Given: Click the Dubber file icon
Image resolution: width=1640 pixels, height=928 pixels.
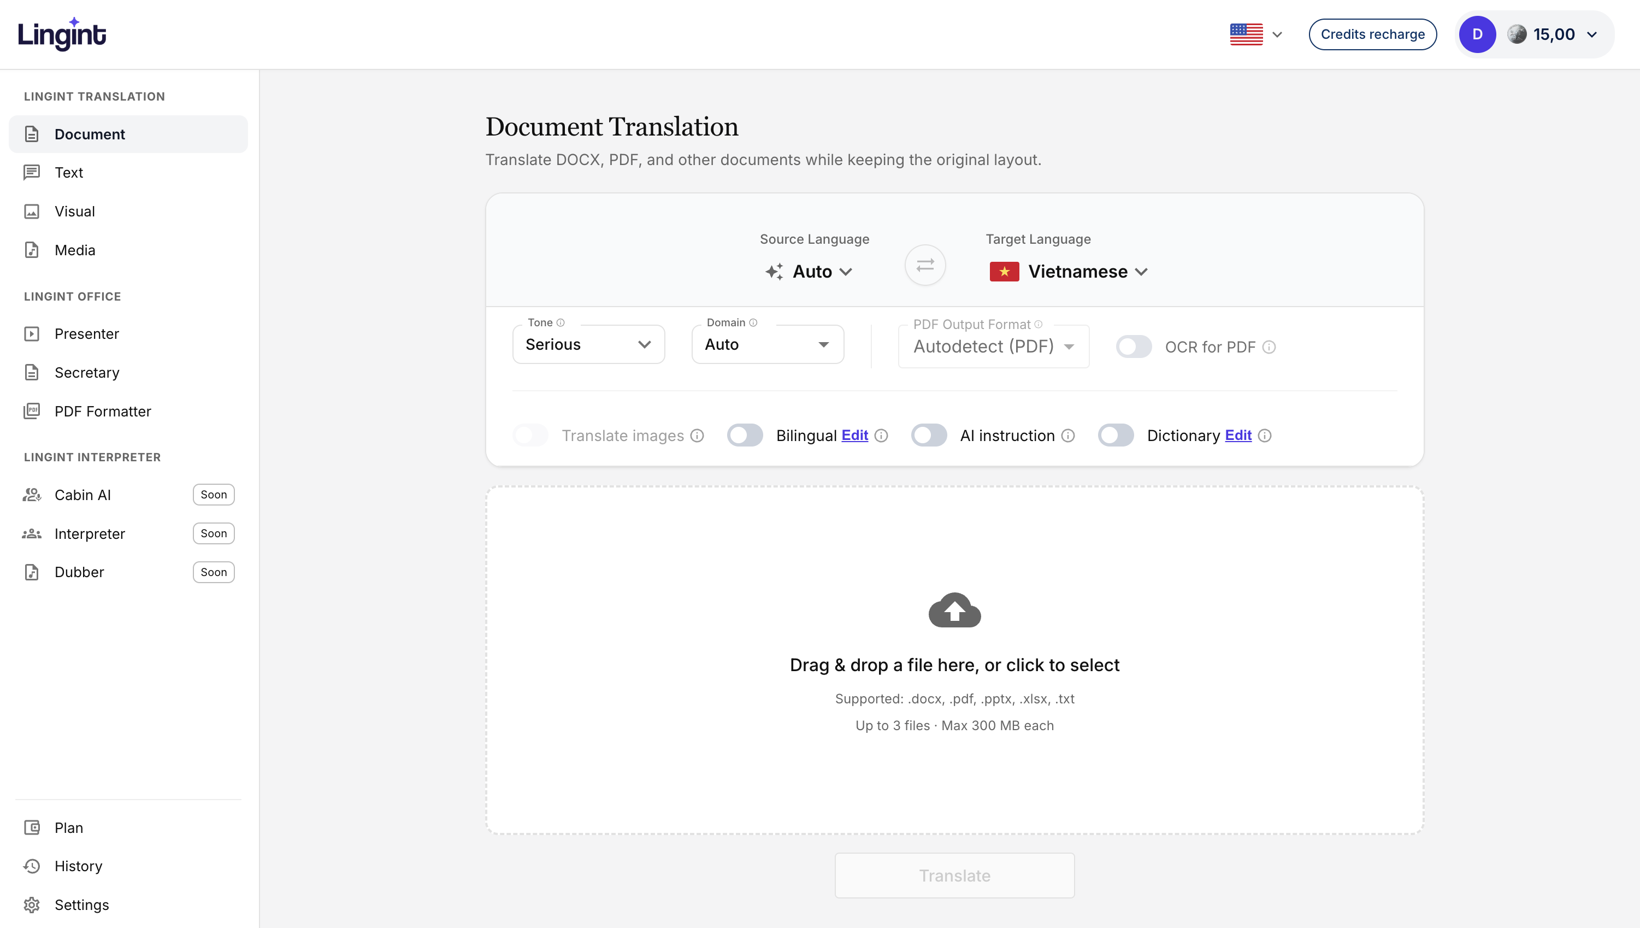Looking at the screenshot, I should pyautogui.click(x=32, y=572).
